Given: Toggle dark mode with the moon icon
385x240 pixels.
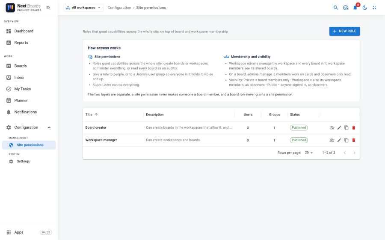Looking at the screenshot, I should pos(365,8).
